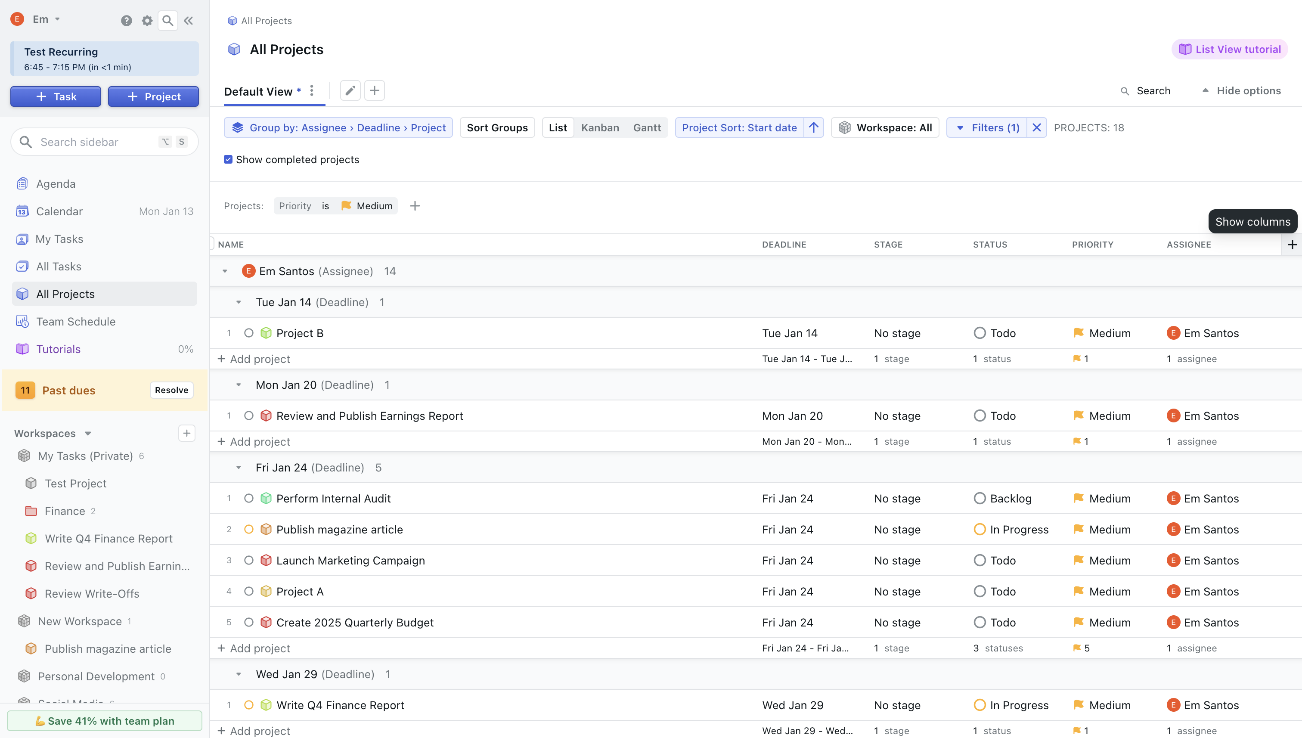Click the help question mark icon
Image resolution: width=1302 pixels, height=738 pixels.
(126, 20)
